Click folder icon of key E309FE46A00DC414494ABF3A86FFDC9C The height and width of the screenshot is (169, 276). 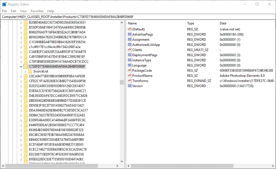pos(26,120)
